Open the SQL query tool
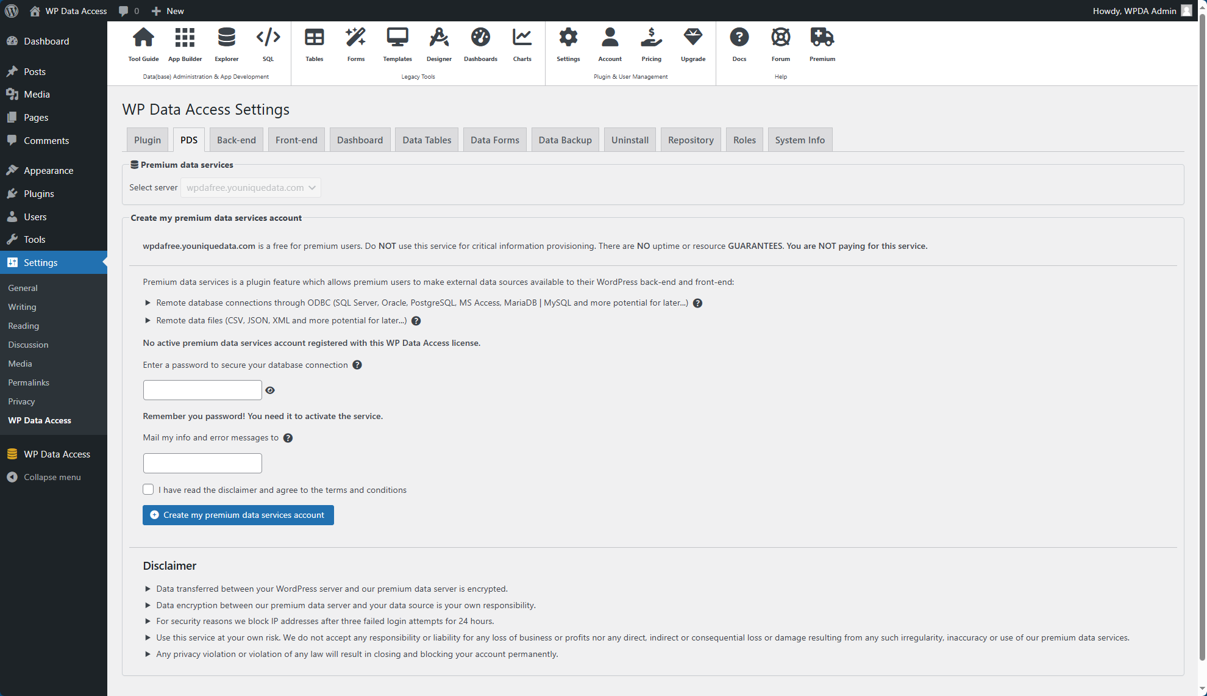Viewport: 1207px width, 696px height. point(268,43)
